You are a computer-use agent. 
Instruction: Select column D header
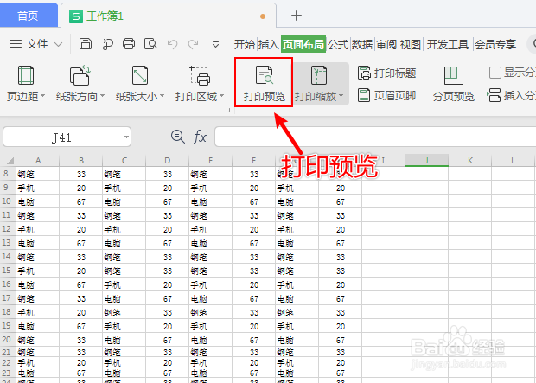tap(167, 161)
